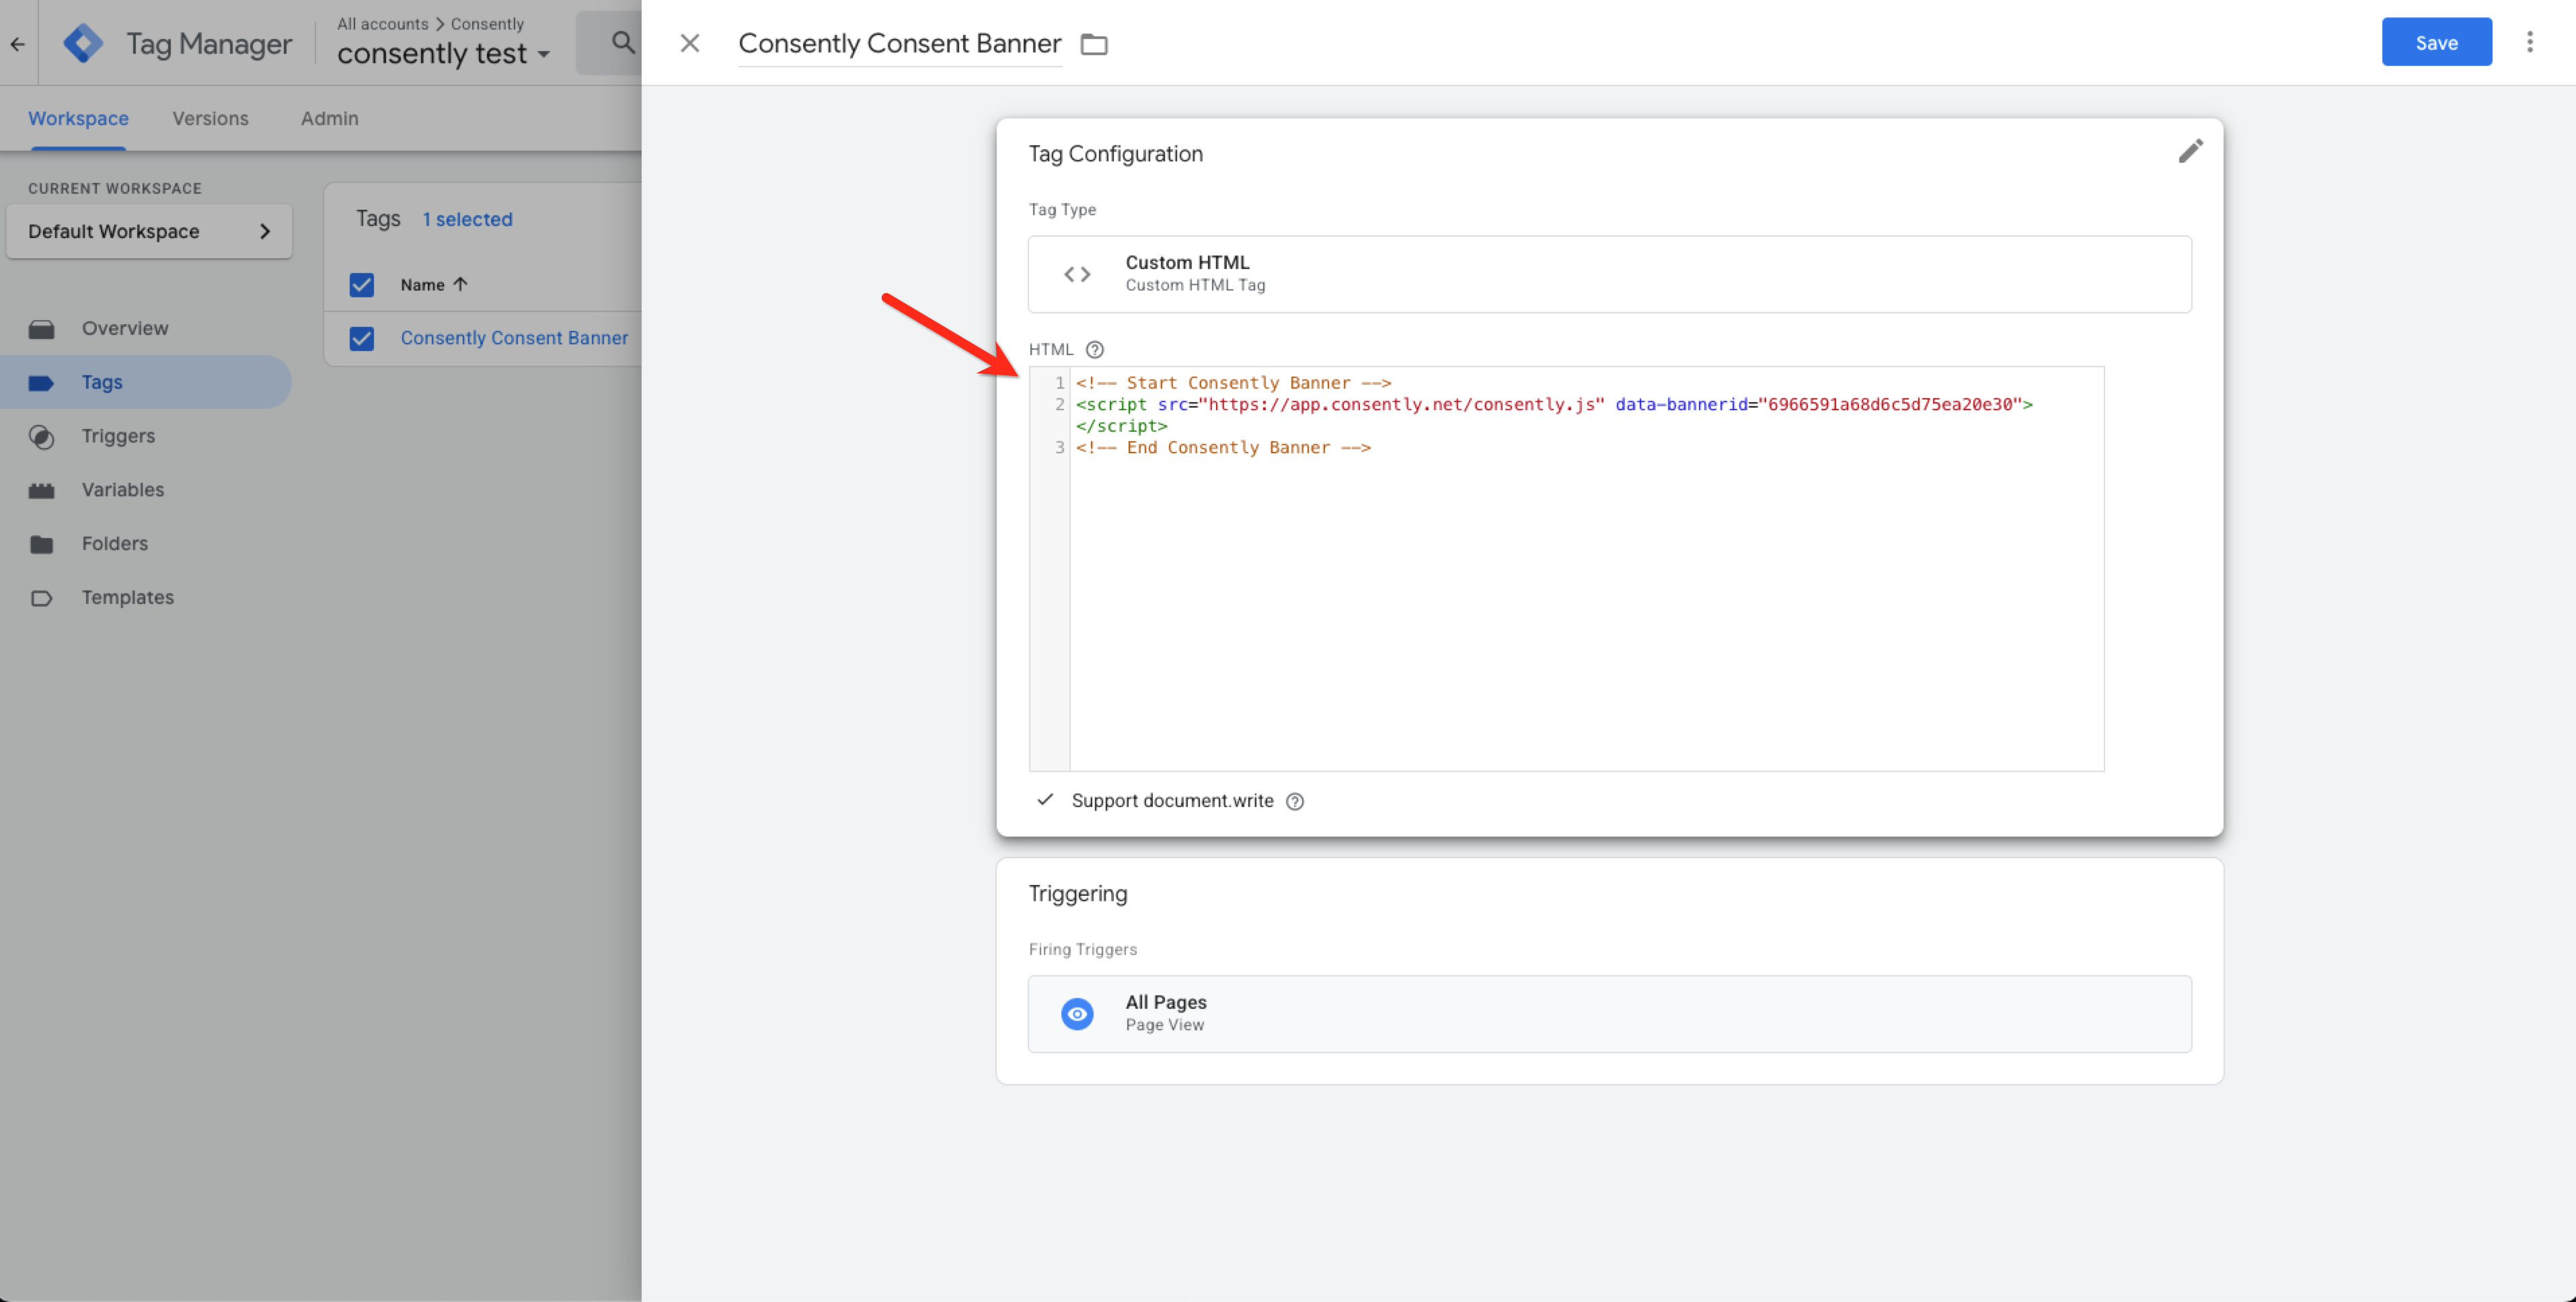The height and width of the screenshot is (1302, 2576).
Task: Switch to the Versions tab
Action: pyautogui.click(x=210, y=118)
